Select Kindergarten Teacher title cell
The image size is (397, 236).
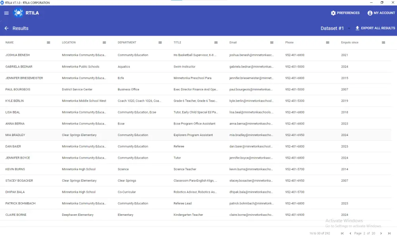[188, 215]
